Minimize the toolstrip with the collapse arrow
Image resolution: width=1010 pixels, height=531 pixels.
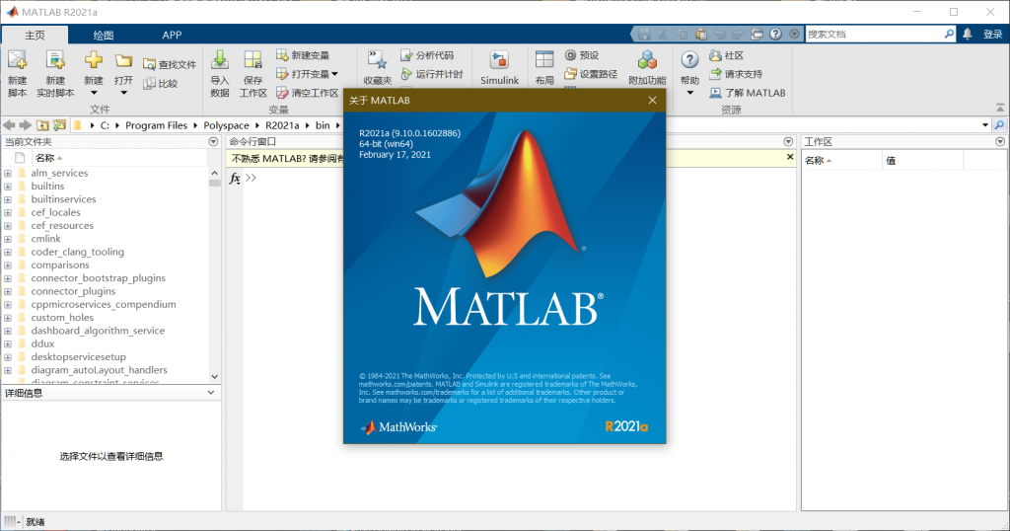[1000, 108]
